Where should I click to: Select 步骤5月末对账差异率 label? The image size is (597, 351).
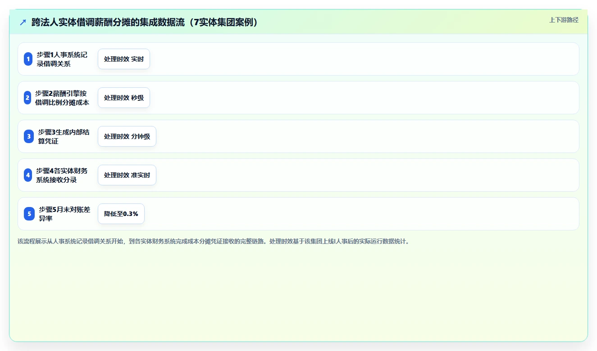(x=64, y=214)
